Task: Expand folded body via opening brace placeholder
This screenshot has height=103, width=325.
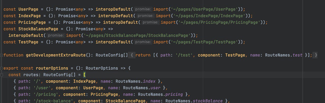Action: click(x=132, y=55)
